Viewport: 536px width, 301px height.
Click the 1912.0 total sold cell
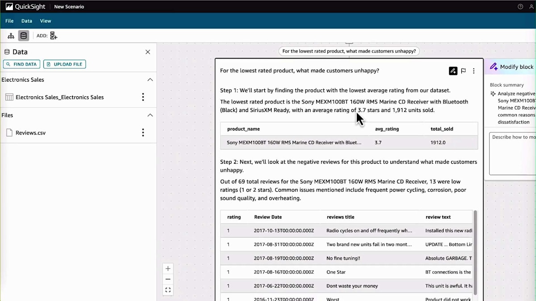point(438,143)
